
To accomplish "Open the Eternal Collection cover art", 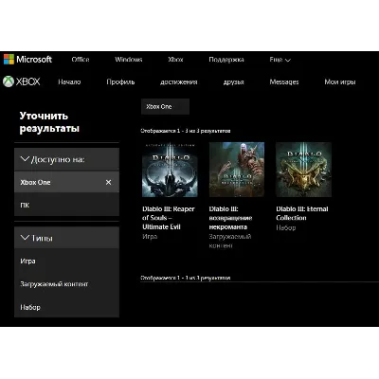I will [304, 170].
